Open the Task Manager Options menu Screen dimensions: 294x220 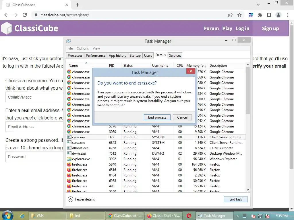82,48
